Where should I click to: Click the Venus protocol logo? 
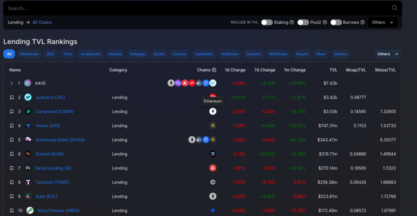click(28, 126)
